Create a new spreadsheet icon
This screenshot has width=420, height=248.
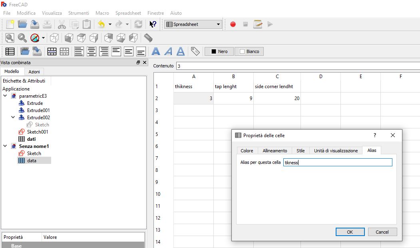(x=10, y=51)
